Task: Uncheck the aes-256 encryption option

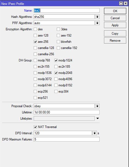Action: (35, 42)
